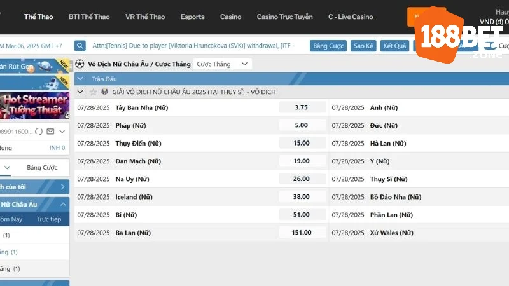Open the Hot Streamer Tường Thuật banner
This screenshot has width=509, height=286.
pos(34,106)
